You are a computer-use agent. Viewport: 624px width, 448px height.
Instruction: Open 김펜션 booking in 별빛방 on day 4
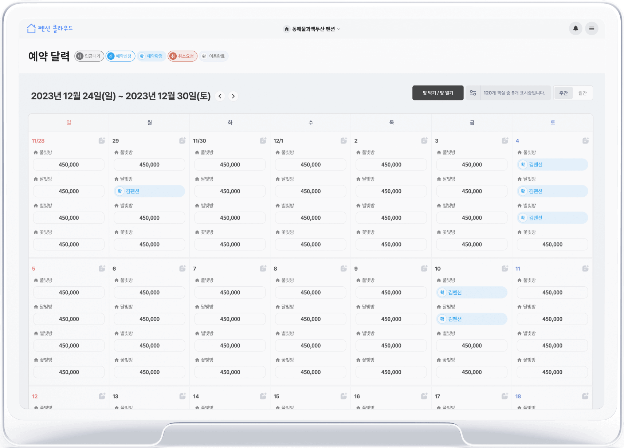pos(553,218)
